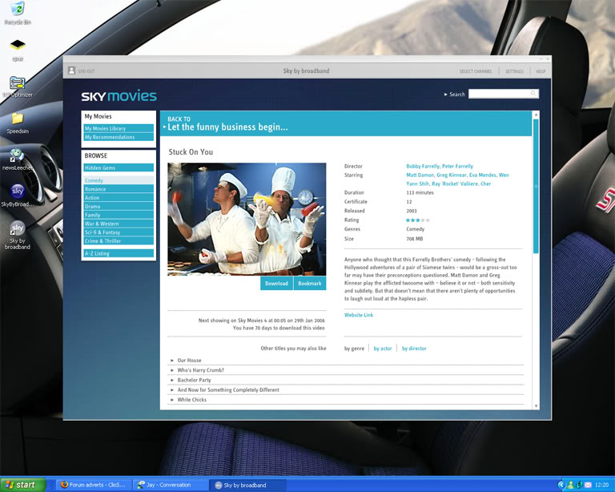Expand the White Chicks title row
The image size is (615, 492).
pos(191,400)
